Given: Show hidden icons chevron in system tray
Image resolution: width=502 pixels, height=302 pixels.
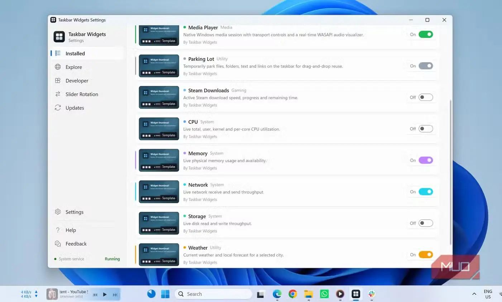Looking at the screenshot, I should pos(474,294).
